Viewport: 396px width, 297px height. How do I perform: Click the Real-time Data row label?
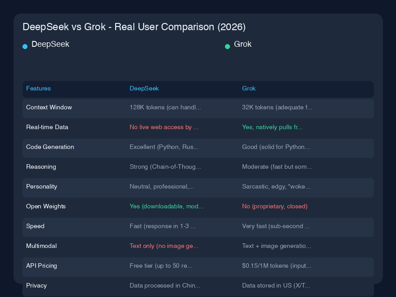(x=47, y=127)
